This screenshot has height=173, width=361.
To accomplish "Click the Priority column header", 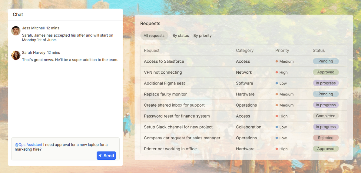I will click(x=282, y=51).
